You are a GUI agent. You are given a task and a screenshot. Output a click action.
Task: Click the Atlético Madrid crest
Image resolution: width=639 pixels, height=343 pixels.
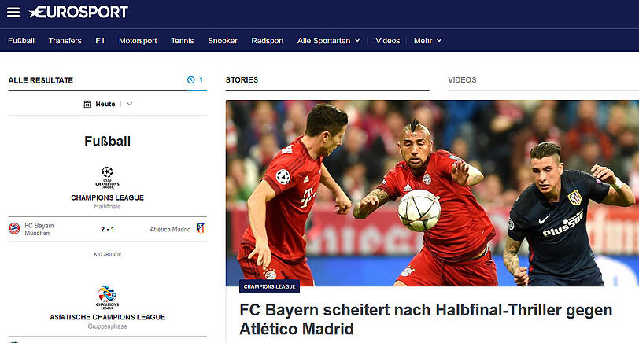201,228
